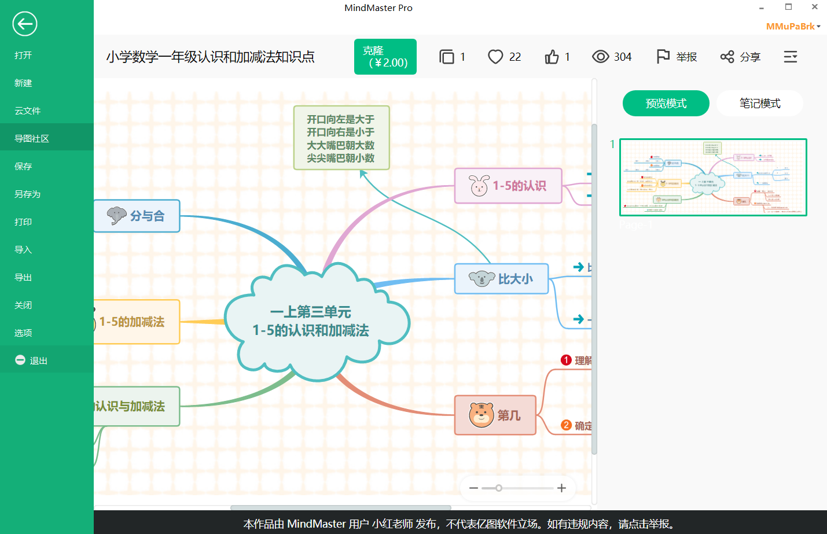
Task: Switch to 预览模式 preview mode
Action: [666, 104]
